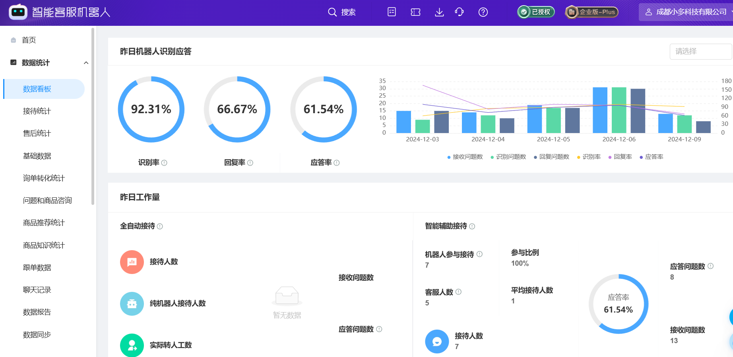Click info icon next to 智能辅助接待
This screenshot has height=357, width=733.
472,226
